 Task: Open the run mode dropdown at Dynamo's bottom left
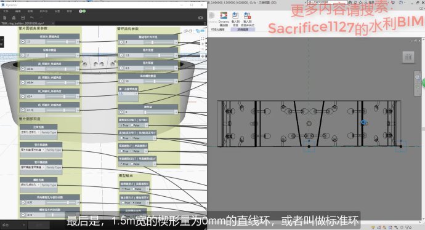(x=14, y=225)
